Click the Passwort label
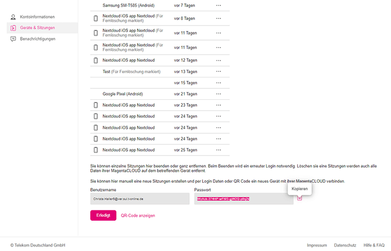The image size is (391, 251). click(x=203, y=190)
